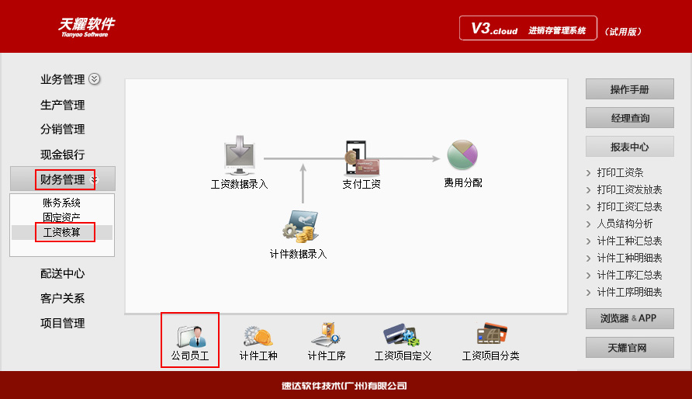Click the 经理查询 button
This screenshot has width=692, height=399.
click(x=630, y=118)
